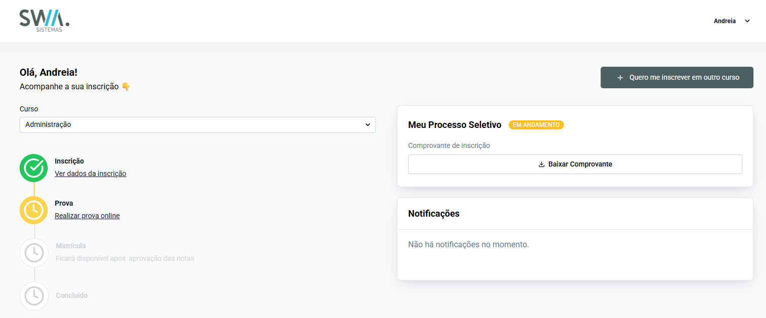Click the green Inscrição checkmark icon
Viewport: 766px width, 318px height.
click(34, 168)
